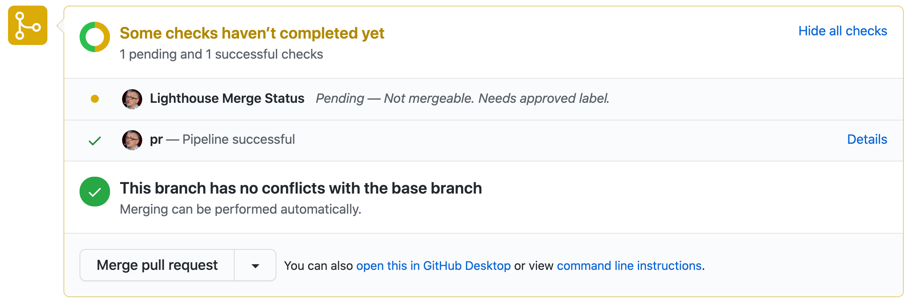Click '1 pending and 1 successful checks' summary

(x=221, y=54)
